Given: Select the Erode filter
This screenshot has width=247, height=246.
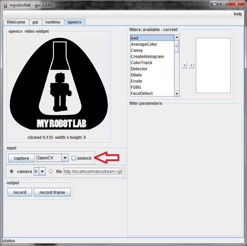Looking at the screenshot, I should coord(152,81).
